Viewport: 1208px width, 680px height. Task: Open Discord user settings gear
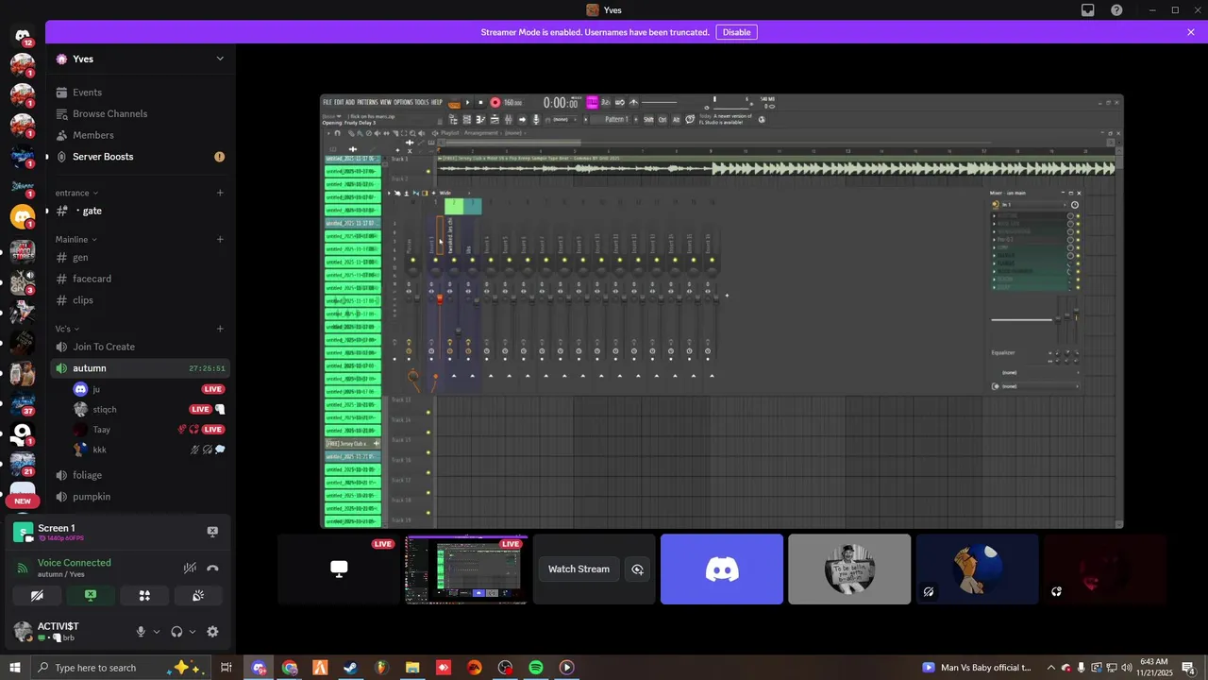(x=212, y=632)
